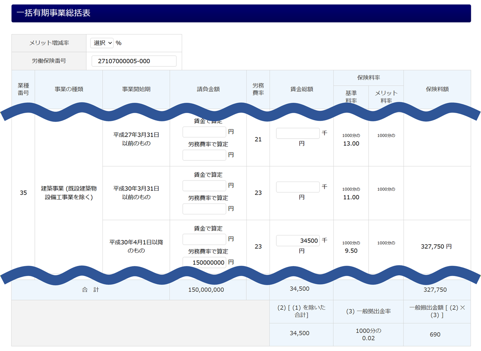
Task: Click the 一般拠出金額 value 690
Action: 437,335
